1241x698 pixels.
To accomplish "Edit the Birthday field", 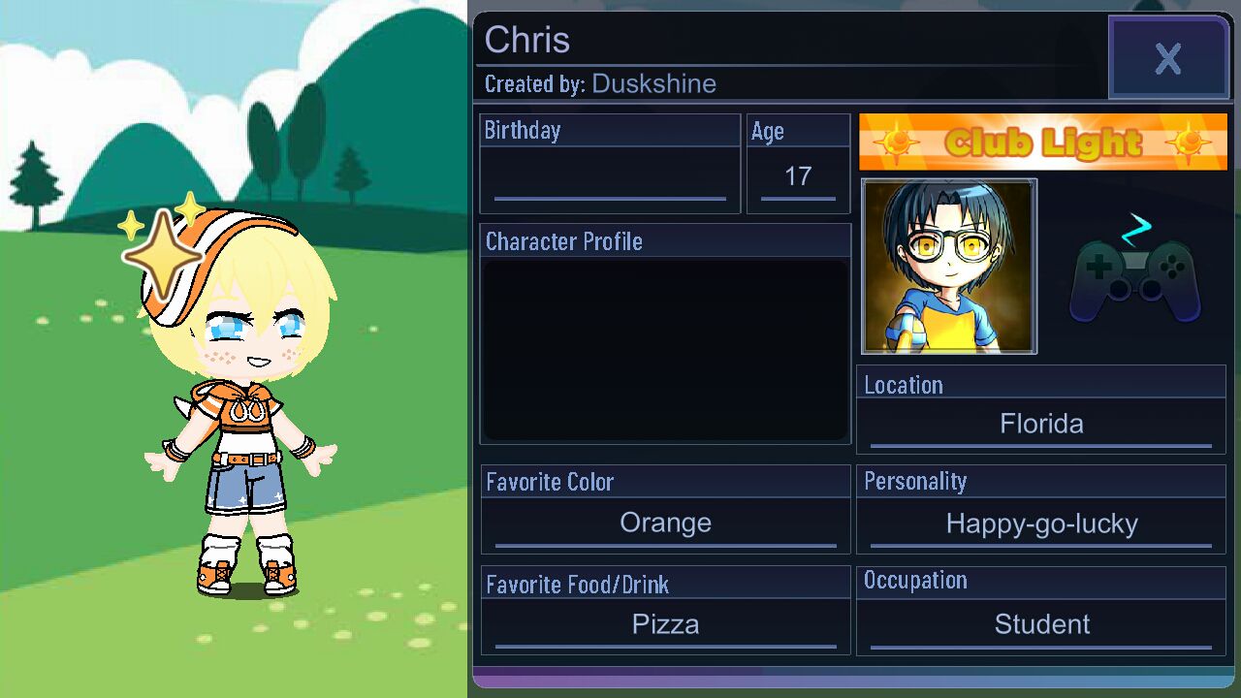I will (610, 179).
